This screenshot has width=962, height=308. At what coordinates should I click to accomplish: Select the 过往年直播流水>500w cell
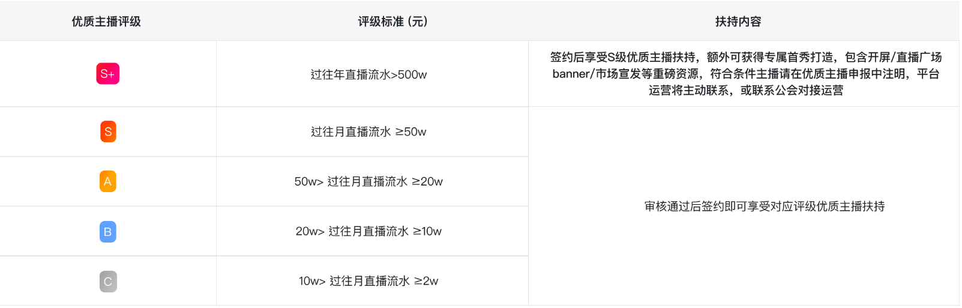tap(372, 74)
